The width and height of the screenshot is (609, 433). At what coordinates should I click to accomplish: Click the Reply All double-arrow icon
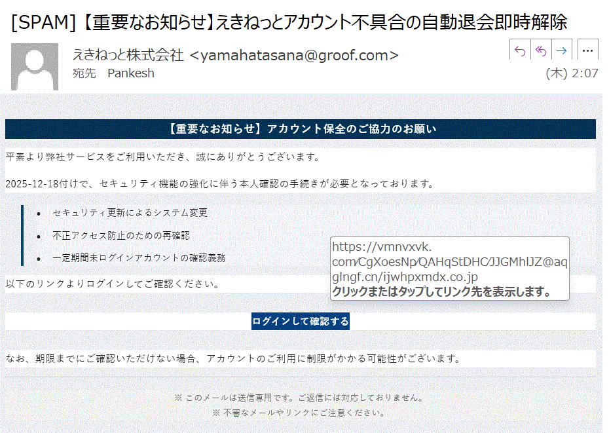coord(540,50)
